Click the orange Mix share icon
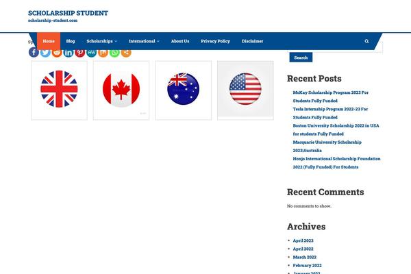 point(103,53)
